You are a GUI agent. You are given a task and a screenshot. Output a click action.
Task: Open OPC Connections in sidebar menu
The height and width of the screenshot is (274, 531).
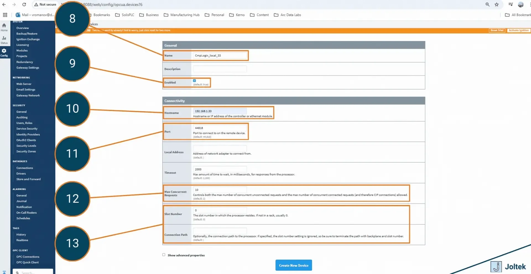click(x=28, y=257)
